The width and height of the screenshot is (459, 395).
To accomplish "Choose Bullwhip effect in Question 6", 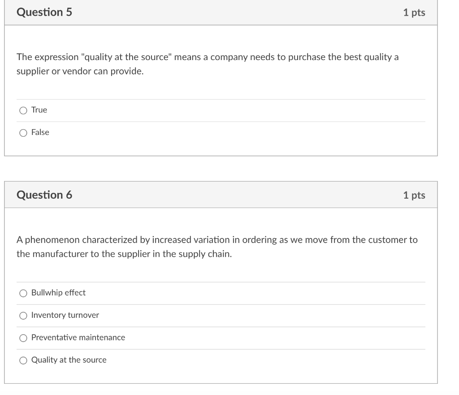I will tap(23, 293).
